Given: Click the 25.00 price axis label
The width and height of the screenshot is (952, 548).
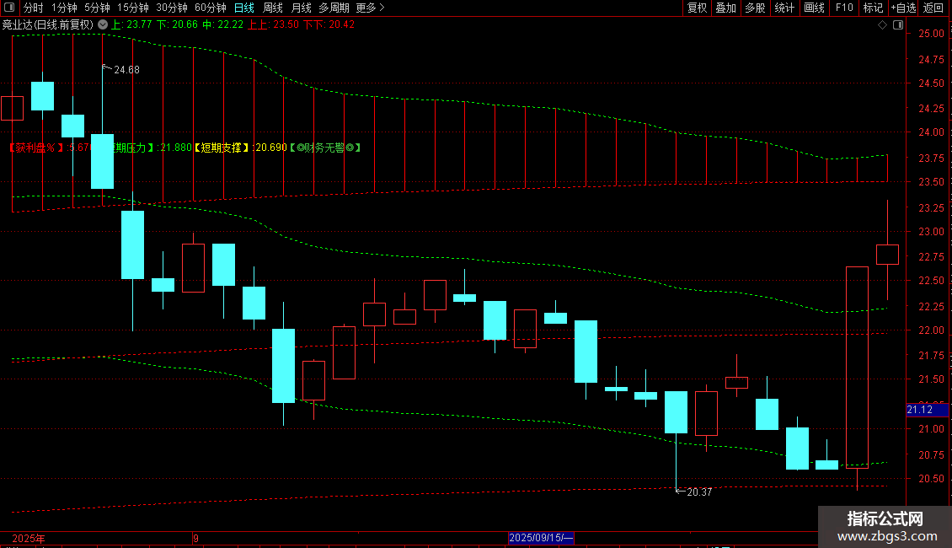Looking at the screenshot, I should pyautogui.click(x=931, y=34).
